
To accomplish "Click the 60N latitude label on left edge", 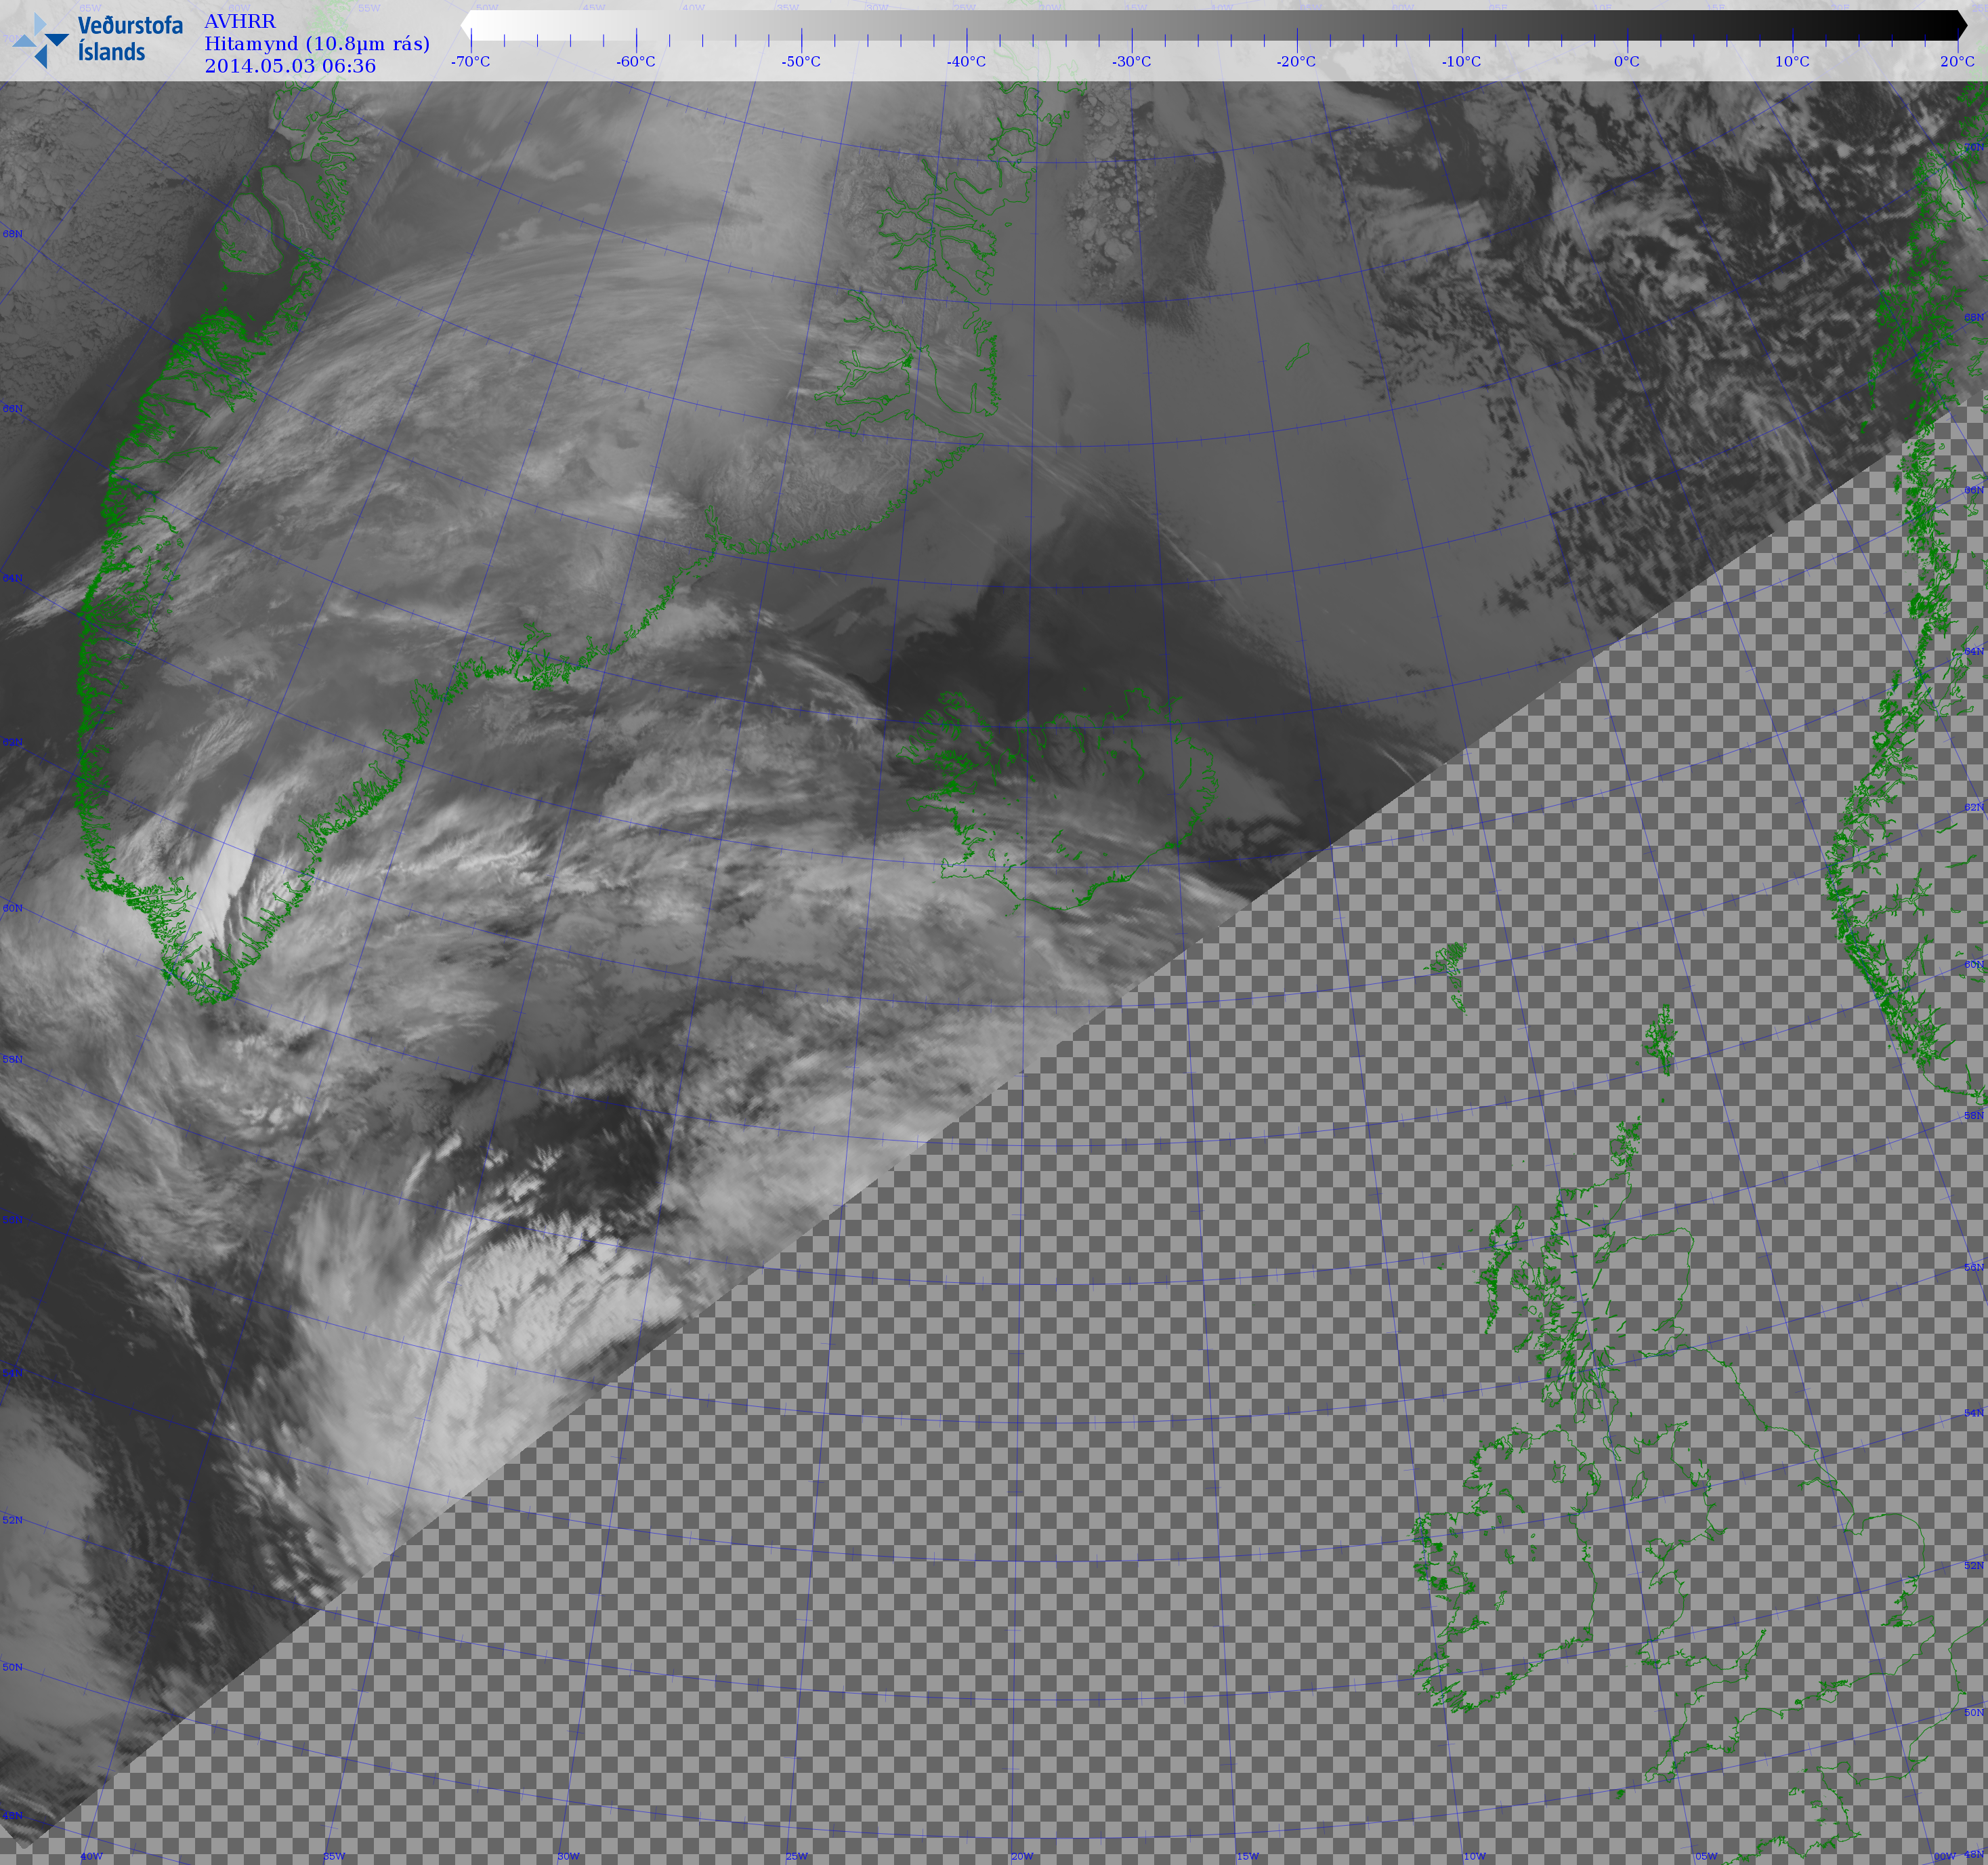I will click(x=12, y=909).
